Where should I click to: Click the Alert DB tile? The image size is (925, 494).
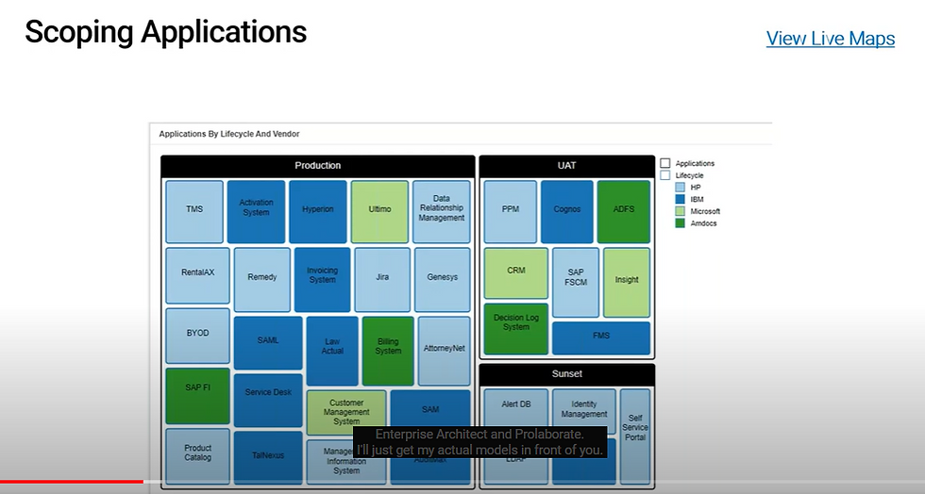pos(516,412)
